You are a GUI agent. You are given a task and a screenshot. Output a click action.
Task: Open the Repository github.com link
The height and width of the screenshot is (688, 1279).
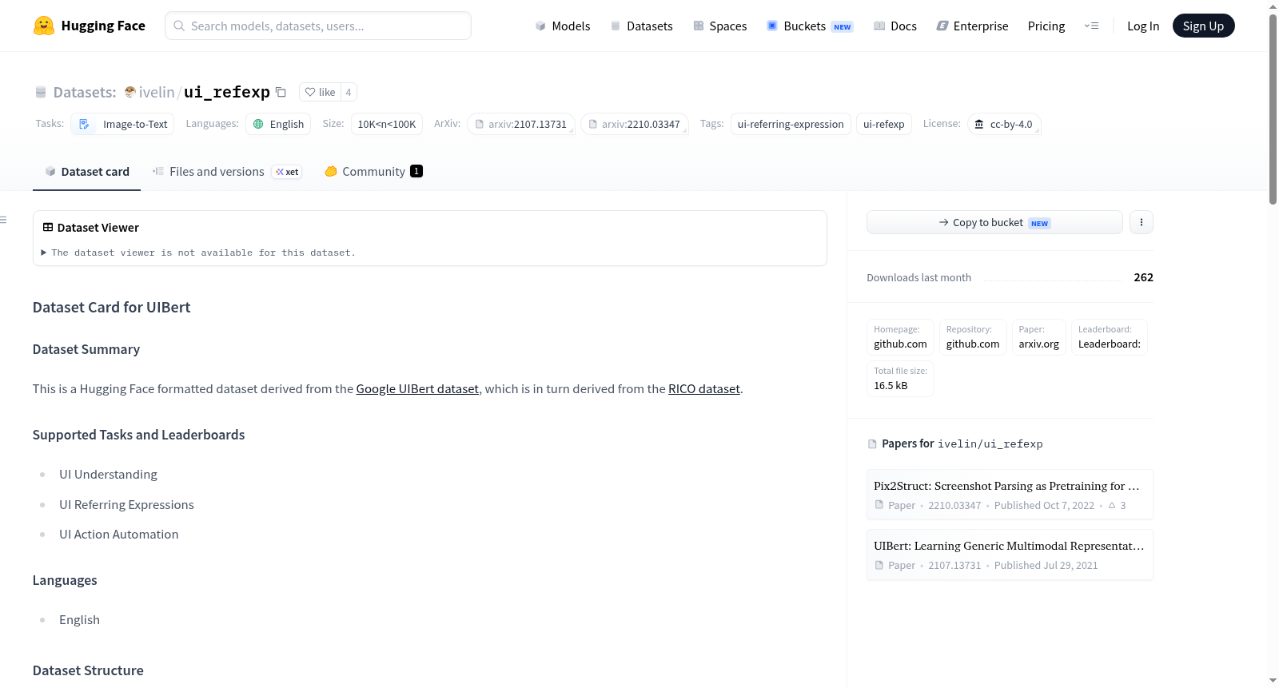tap(973, 337)
